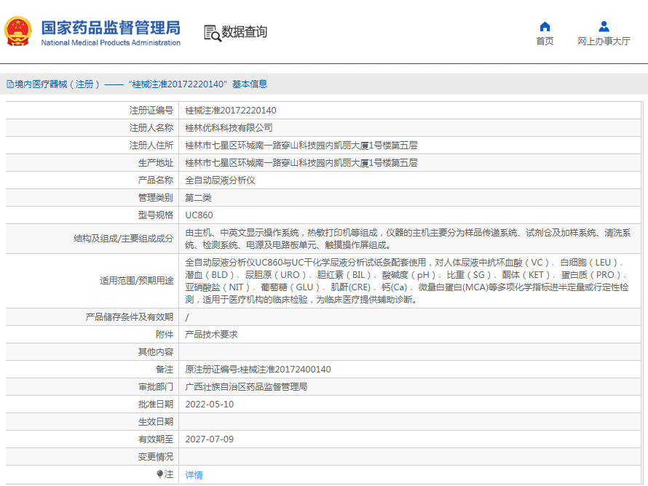Open the 详情 link in the 注 row
Screen dimensions: 648x486
(194, 475)
